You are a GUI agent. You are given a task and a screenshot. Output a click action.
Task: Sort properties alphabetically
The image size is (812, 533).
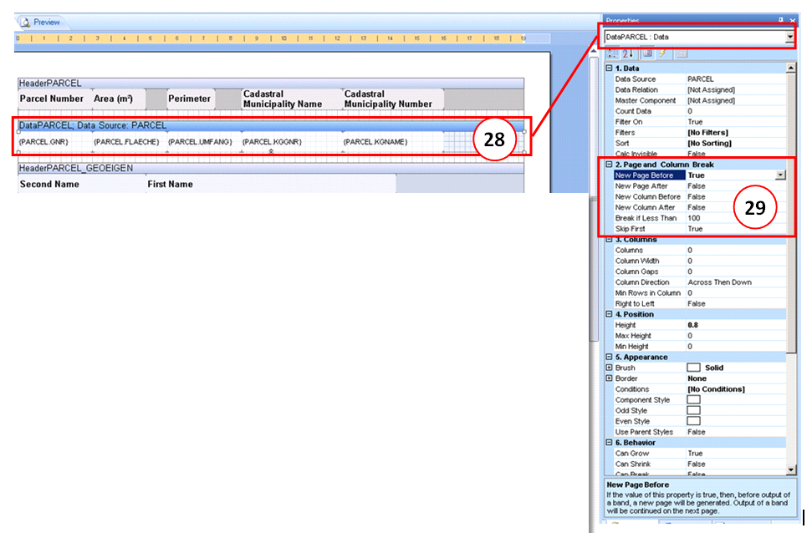628,53
